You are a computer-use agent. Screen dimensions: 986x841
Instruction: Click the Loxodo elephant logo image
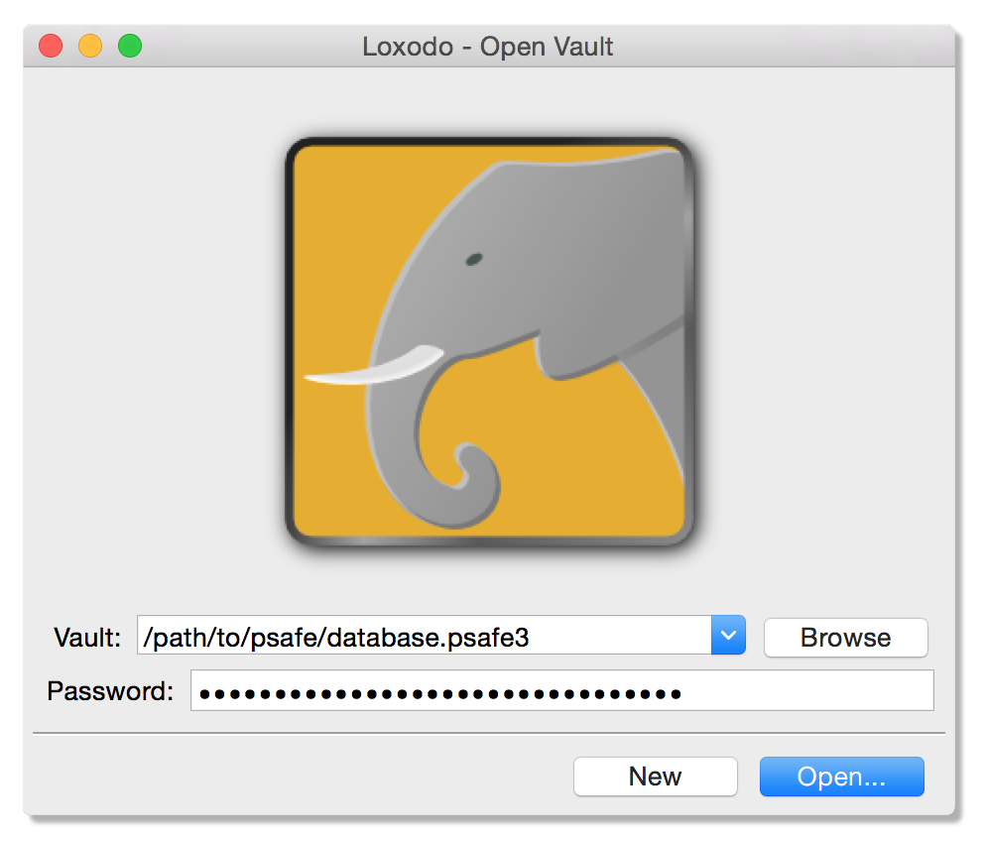(x=489, y=342)
